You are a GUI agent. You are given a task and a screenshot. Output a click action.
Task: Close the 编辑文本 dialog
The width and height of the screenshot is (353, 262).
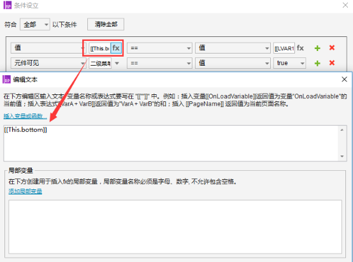click(344, 79)
